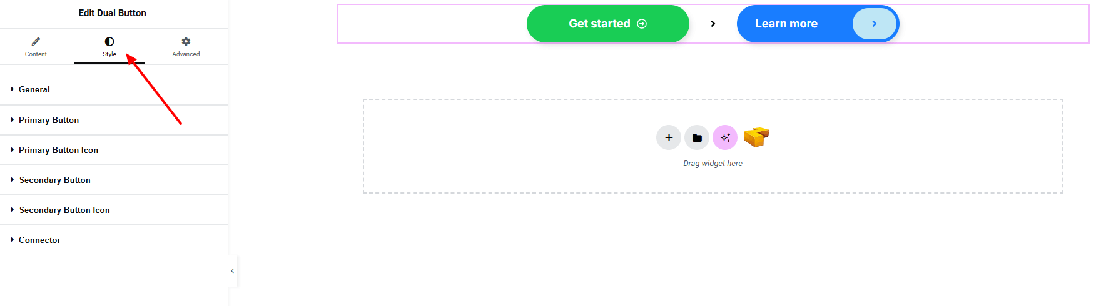Click the Drag widget here text
This screenshot has height=306, width=1101.
713,164
